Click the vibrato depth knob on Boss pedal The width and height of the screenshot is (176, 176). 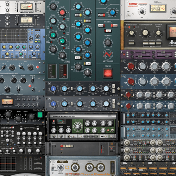pos(89,168)
